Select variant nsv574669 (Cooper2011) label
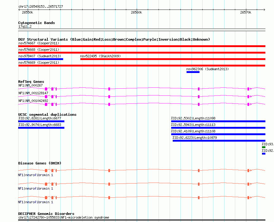 [39, 63]
